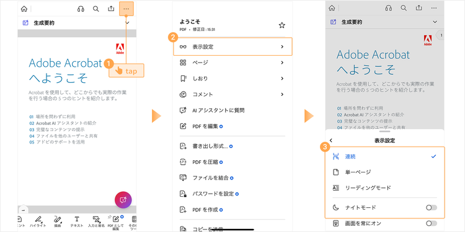Tap the share upload icon in the first phone screen
Viewport: 465px width, 232px height.
[x=111, y=9]
